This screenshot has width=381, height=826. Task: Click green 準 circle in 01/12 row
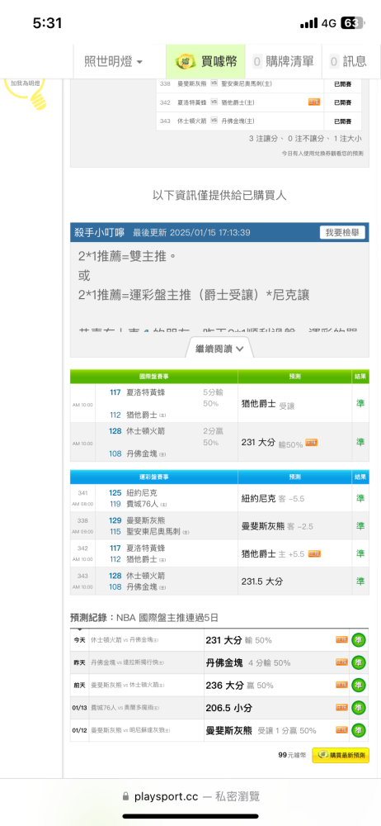pos(359,731)
